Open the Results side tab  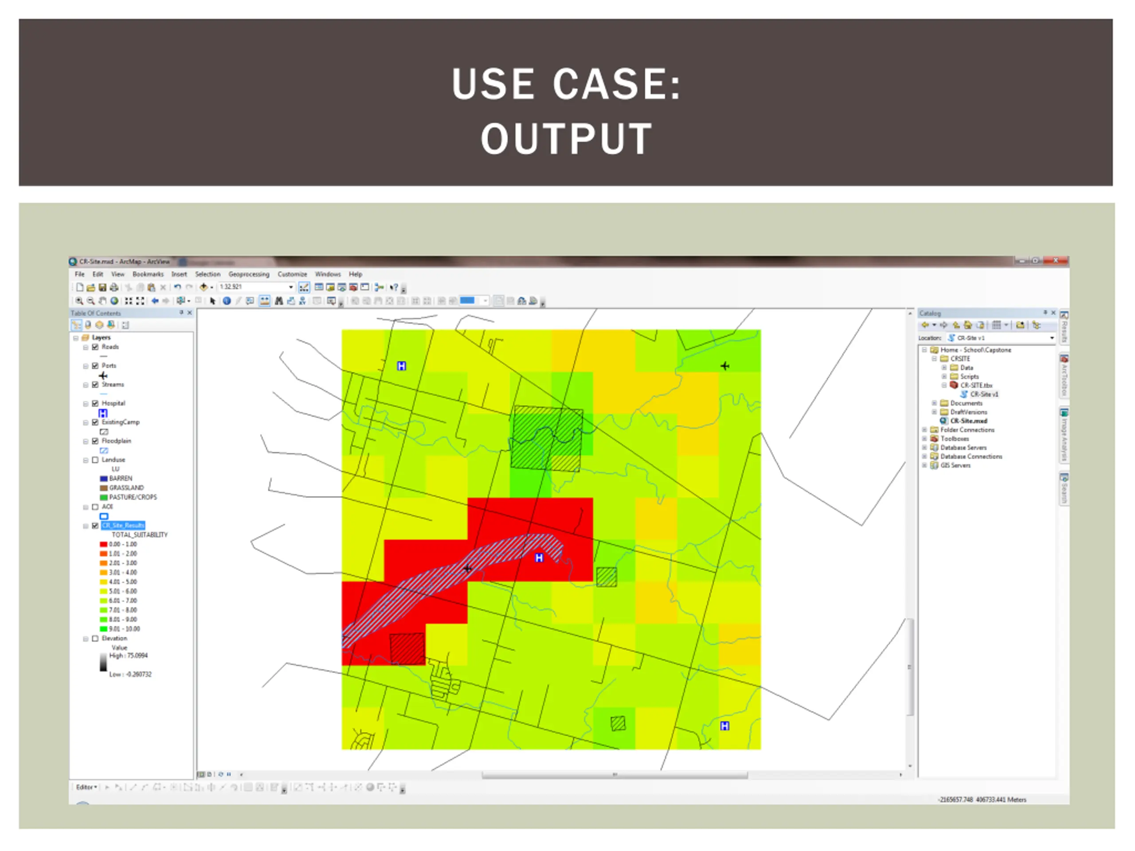1064,327
